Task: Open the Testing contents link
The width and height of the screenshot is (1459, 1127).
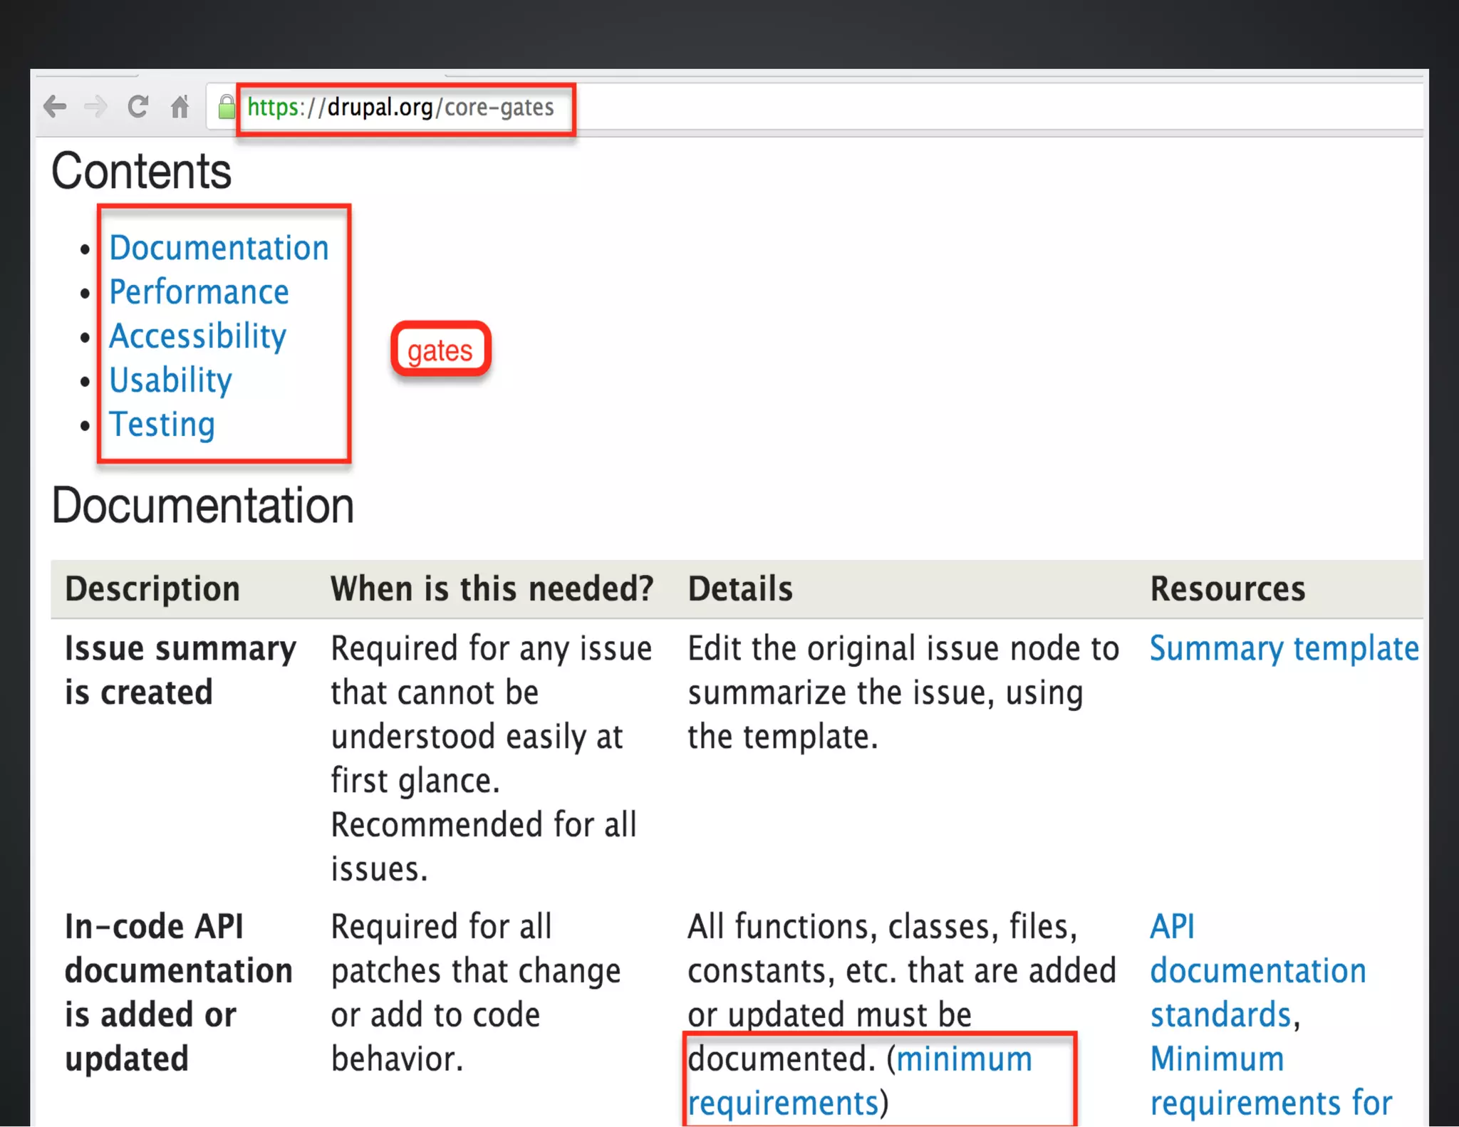Action: coord(162,425)
